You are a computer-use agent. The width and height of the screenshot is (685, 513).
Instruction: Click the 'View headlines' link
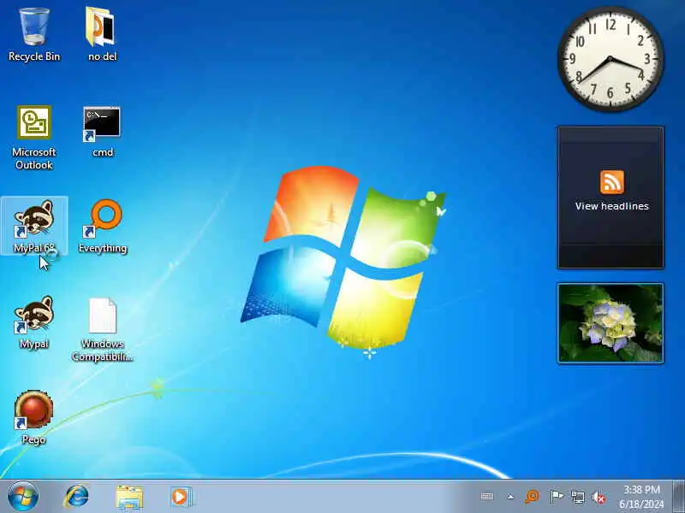(x=611, y=206)
